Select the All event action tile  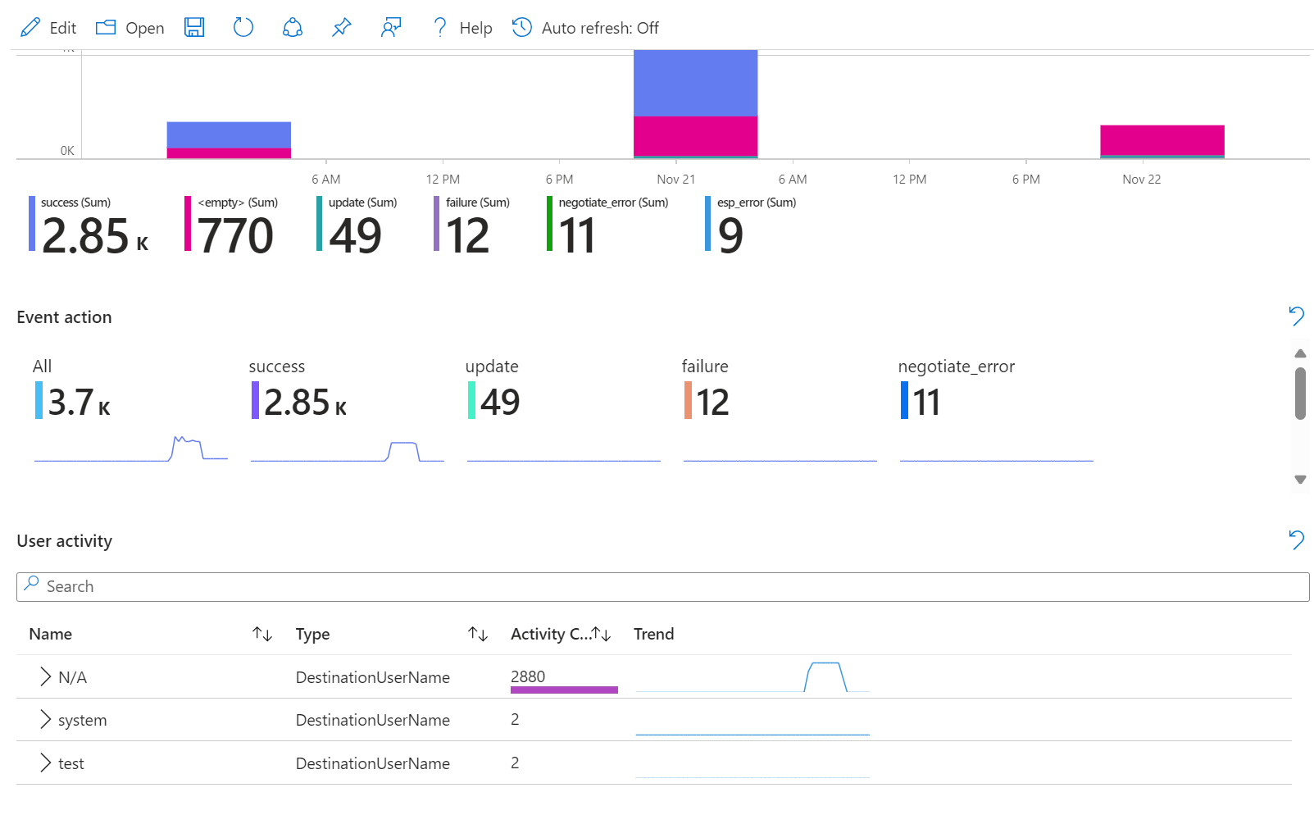click(x=130, y=410)
